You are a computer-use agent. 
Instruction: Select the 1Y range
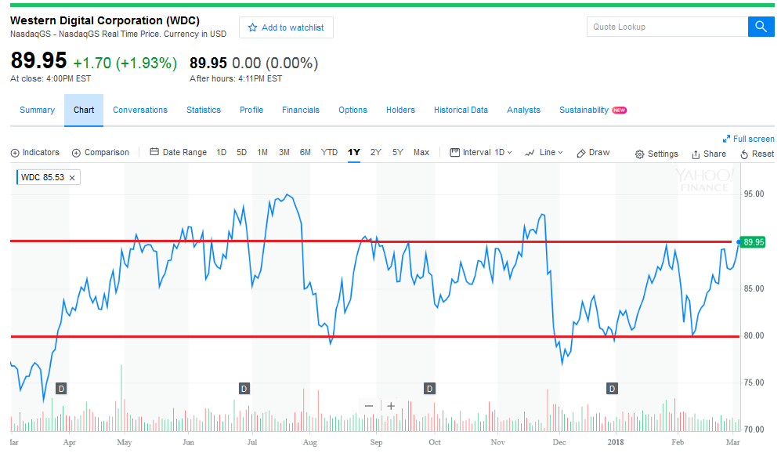coord(353,153)
